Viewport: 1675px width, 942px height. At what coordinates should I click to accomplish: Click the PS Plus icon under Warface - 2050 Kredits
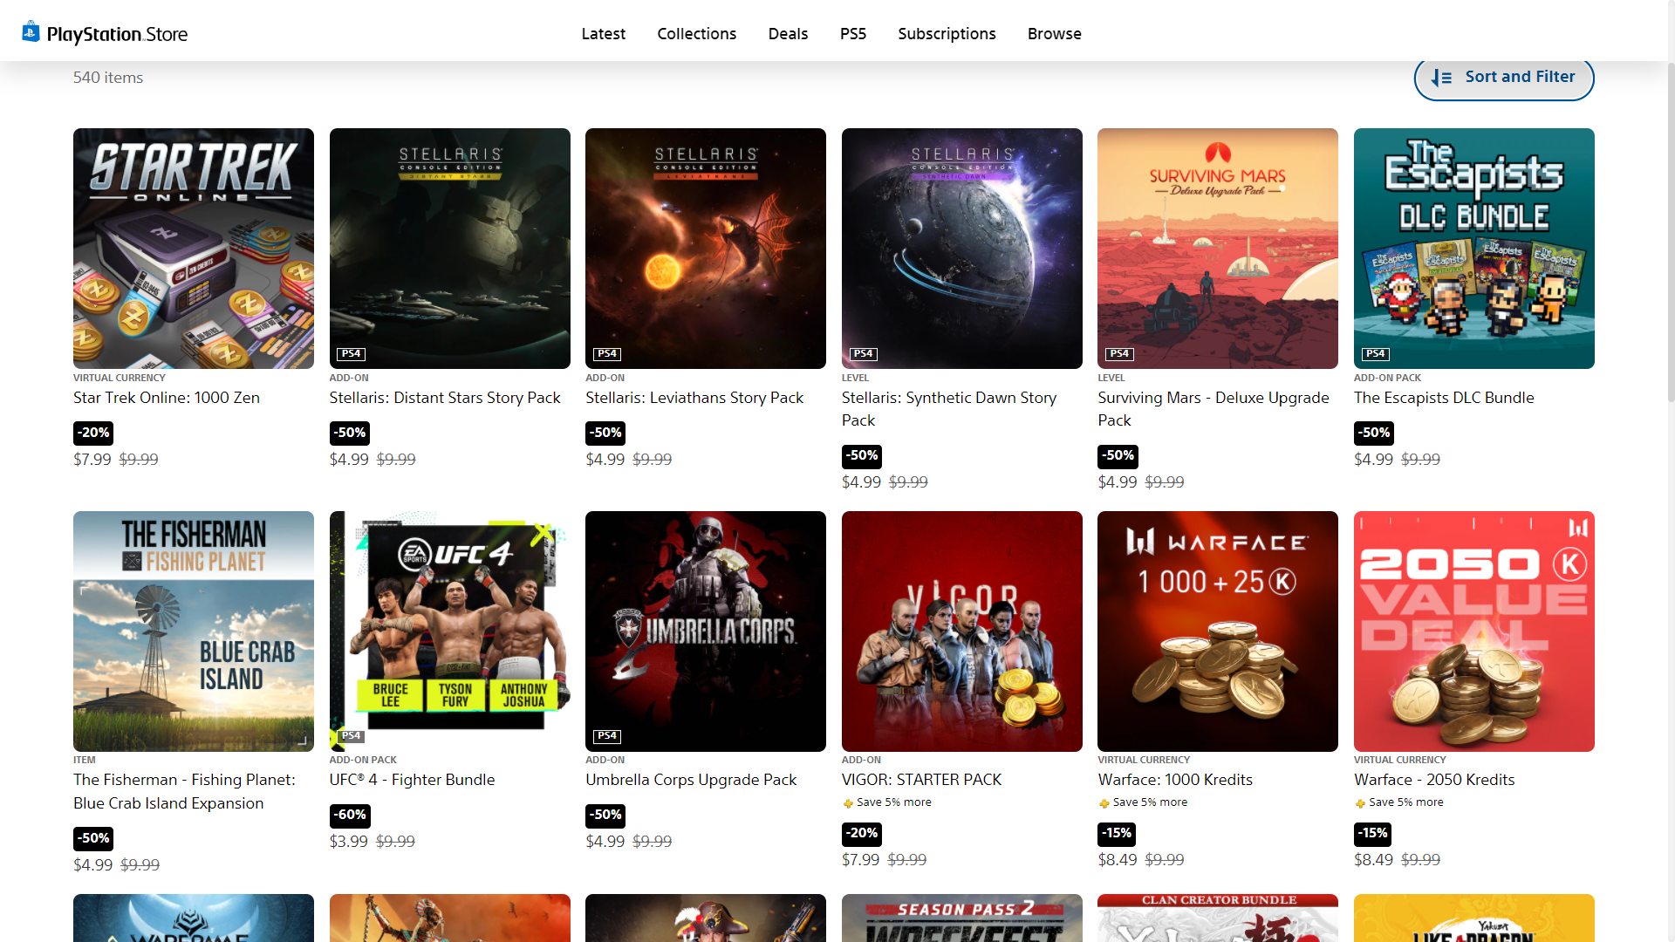pyautogui.click(x=1360, y=803)
